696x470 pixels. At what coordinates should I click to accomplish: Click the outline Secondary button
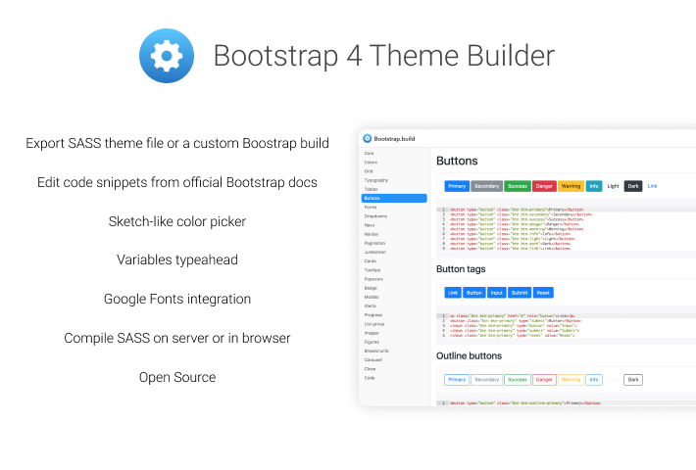pos(486,380)
